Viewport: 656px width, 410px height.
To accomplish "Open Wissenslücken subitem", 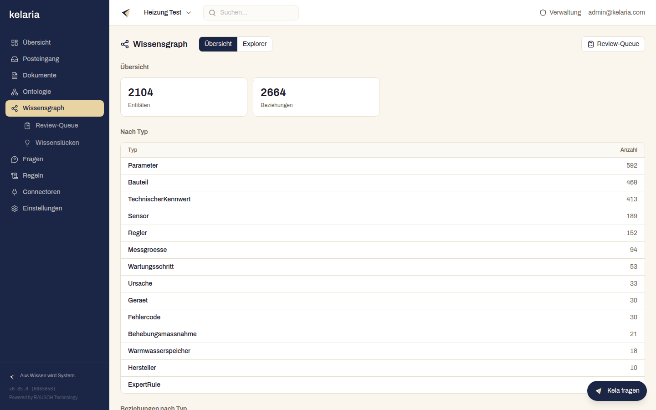I will pos(61,143).
